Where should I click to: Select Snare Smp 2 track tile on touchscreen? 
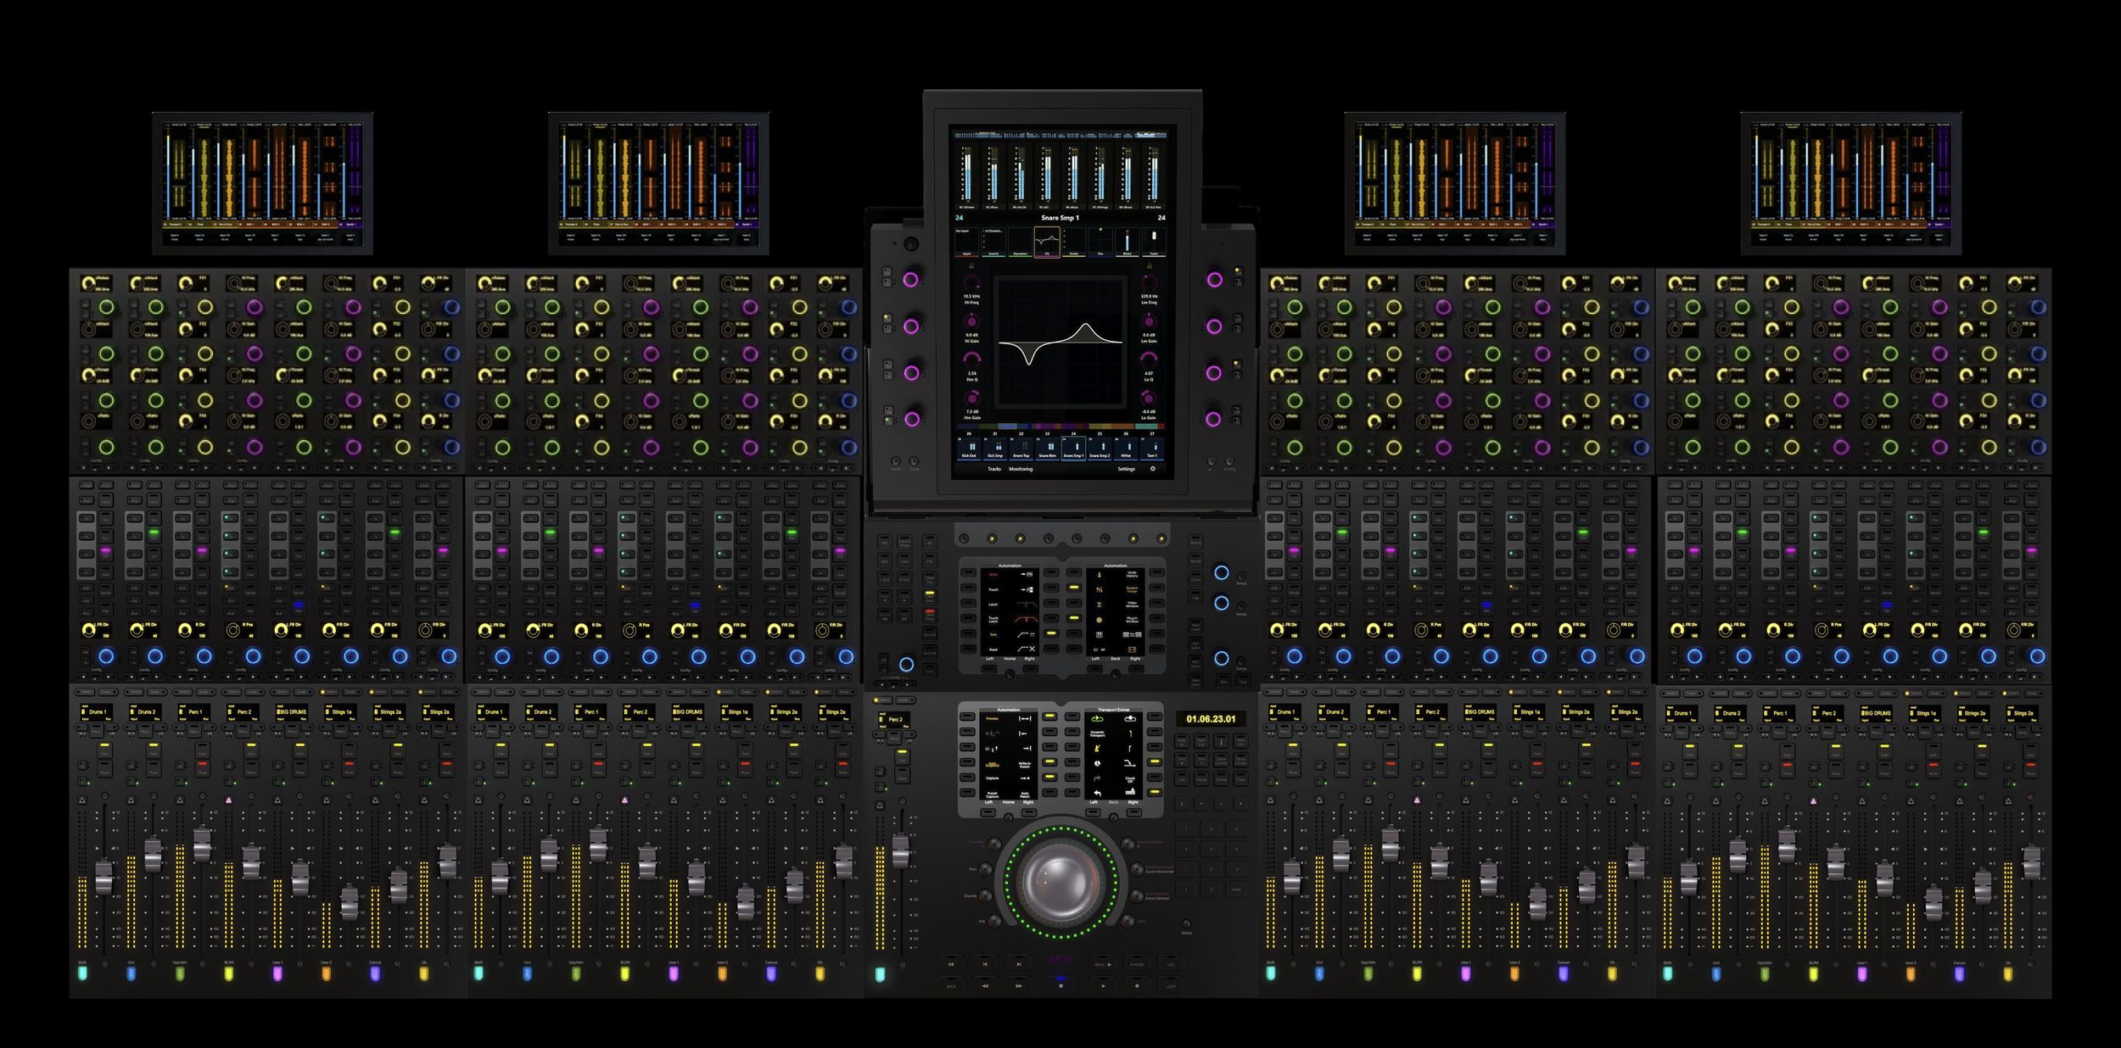click(1100, 449)
